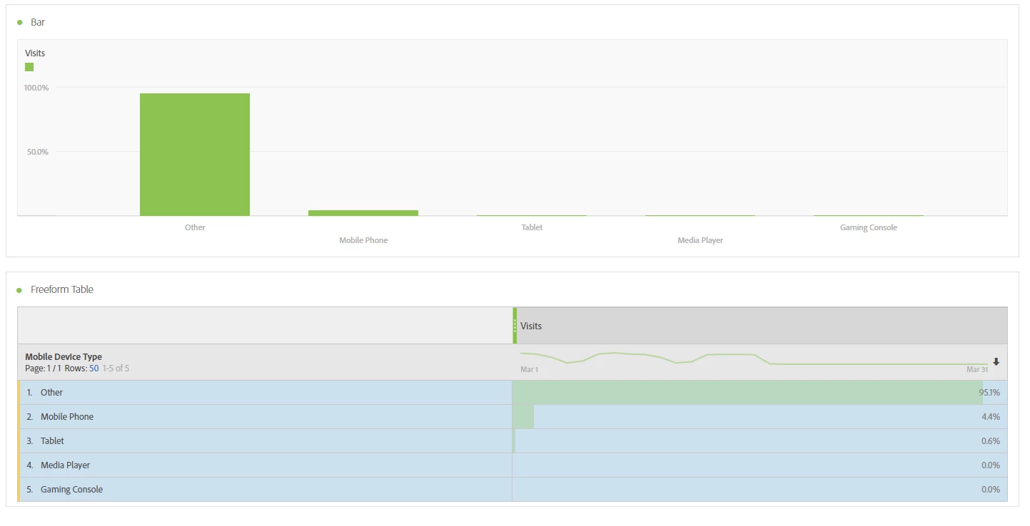Click the Visits sparkline trend line
The height and width of the screenshot is (526, 1030).
754,358
